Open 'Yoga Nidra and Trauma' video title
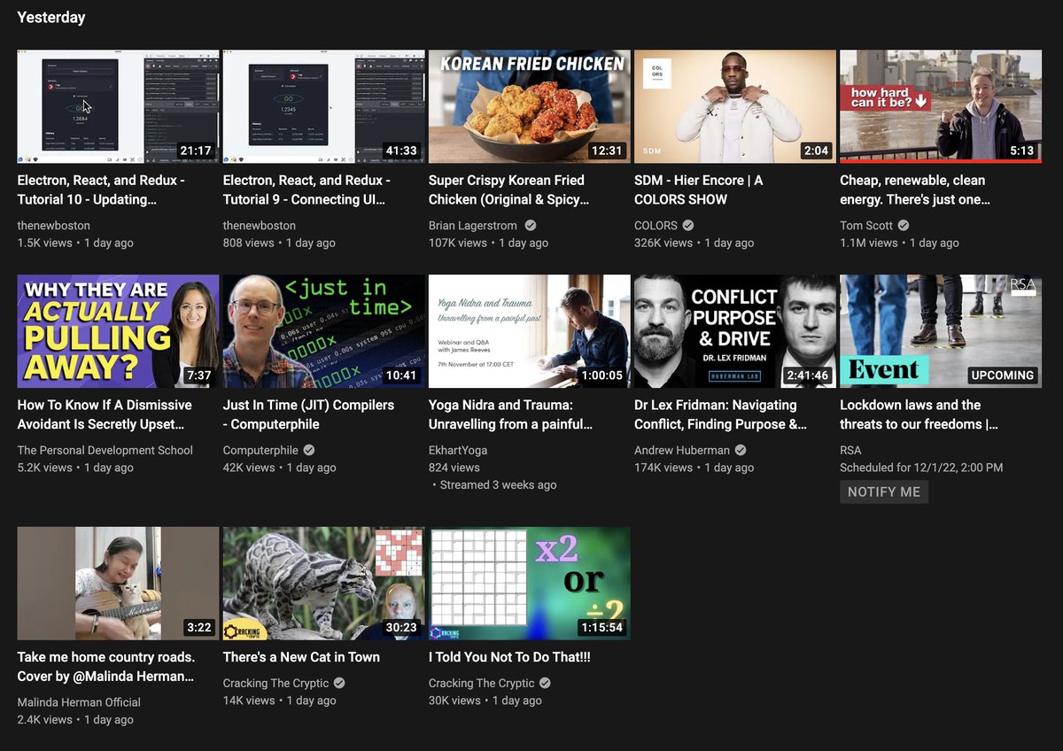Screen dimensions: 1063x751 click(513, 414)
